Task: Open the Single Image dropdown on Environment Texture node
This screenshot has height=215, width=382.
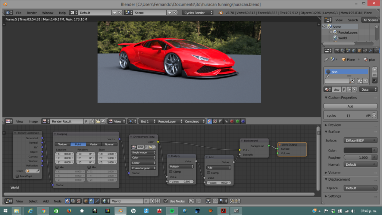Action: coord(143,152)
